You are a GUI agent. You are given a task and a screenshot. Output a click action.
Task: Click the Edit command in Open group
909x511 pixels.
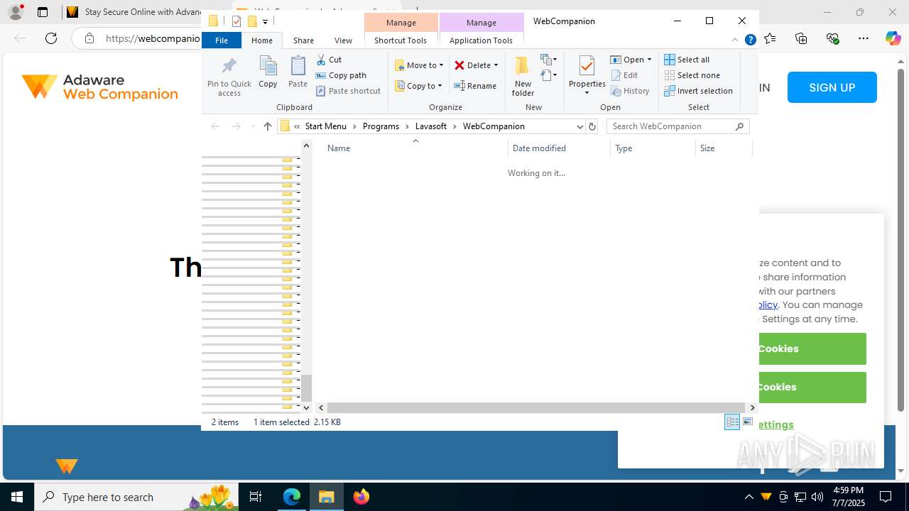tap(624, 75)
